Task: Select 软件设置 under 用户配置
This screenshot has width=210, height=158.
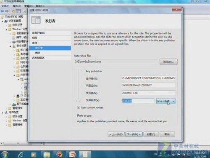Action: click(17, 116)
